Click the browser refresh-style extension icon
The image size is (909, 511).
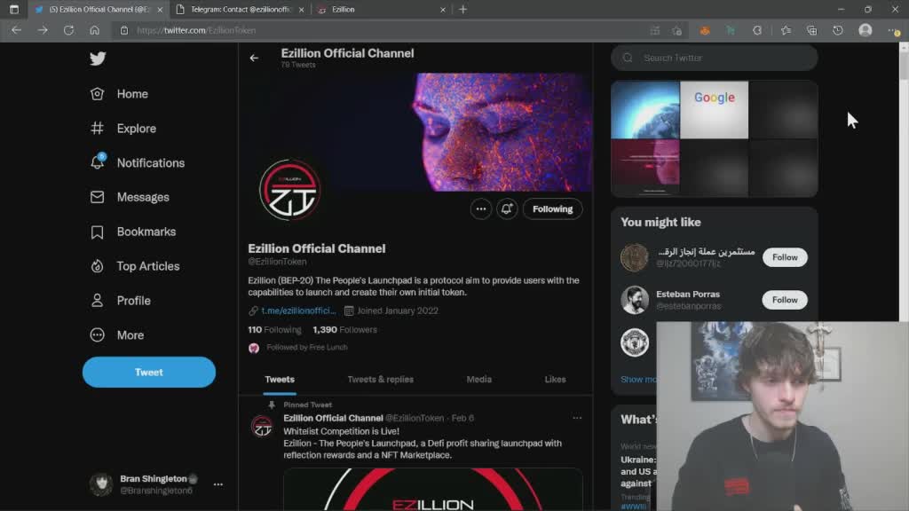click(x=757, y=30)
